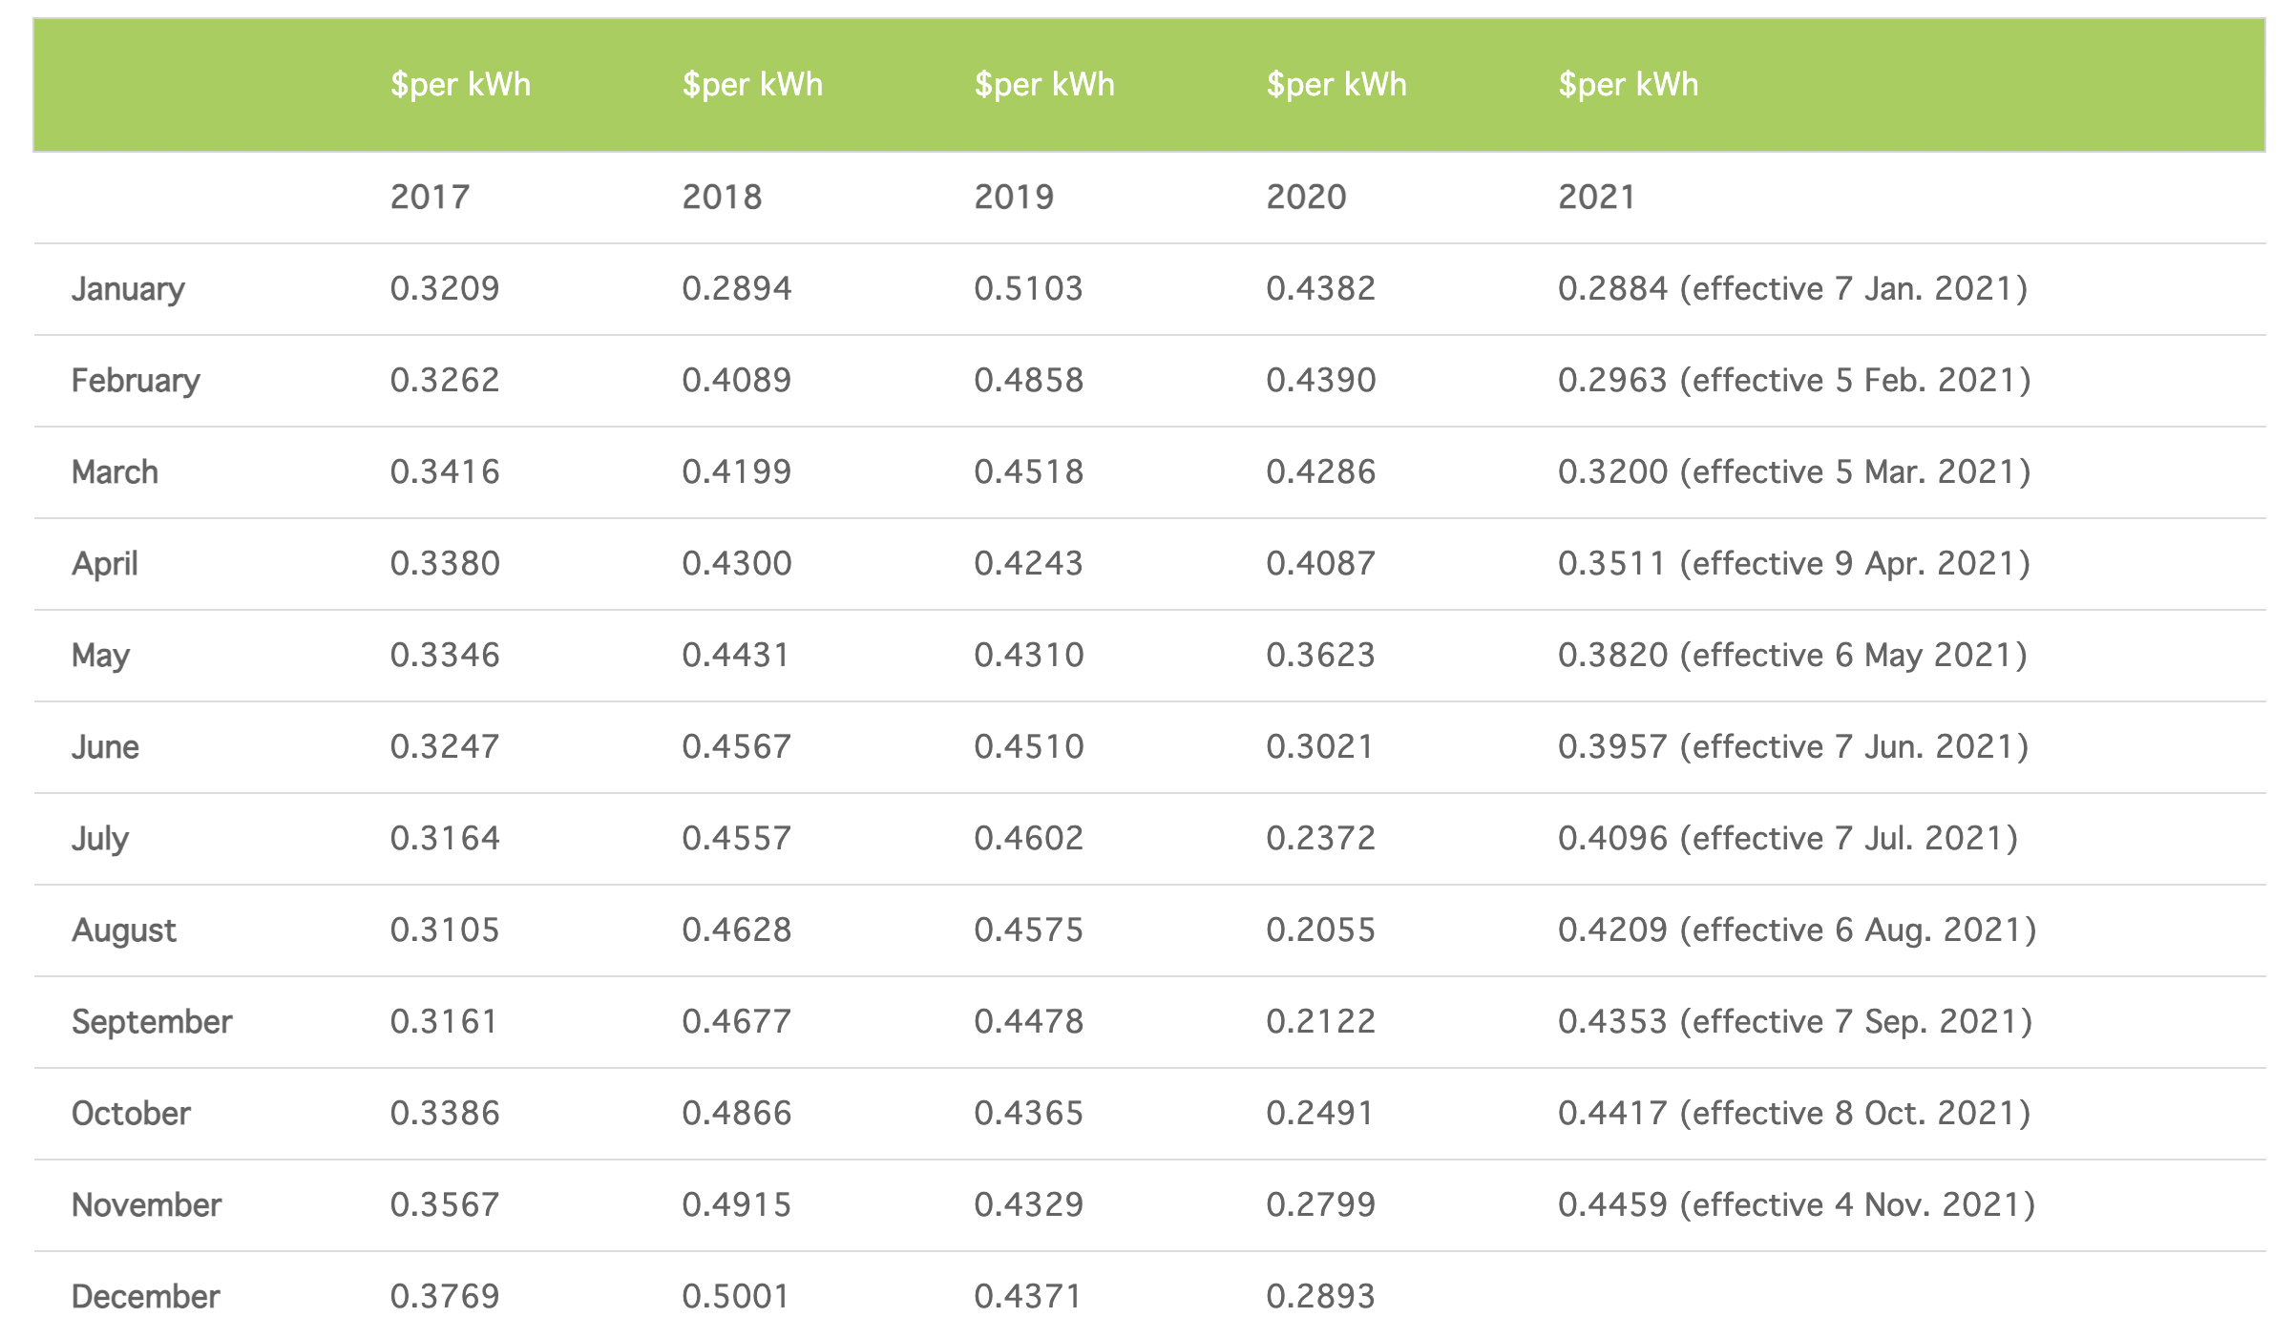Screen dimensions: 2293x1338
Task: Select March 2017 value 0.3416
Action: [445, 471]
